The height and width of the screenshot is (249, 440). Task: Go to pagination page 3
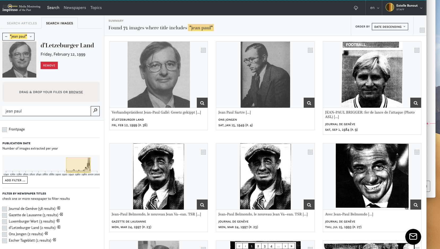[264, 246]
